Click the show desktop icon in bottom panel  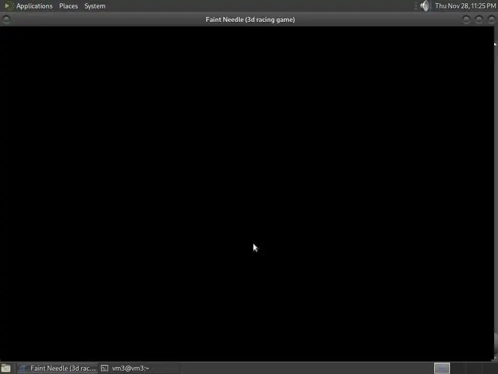pos(6,368)
